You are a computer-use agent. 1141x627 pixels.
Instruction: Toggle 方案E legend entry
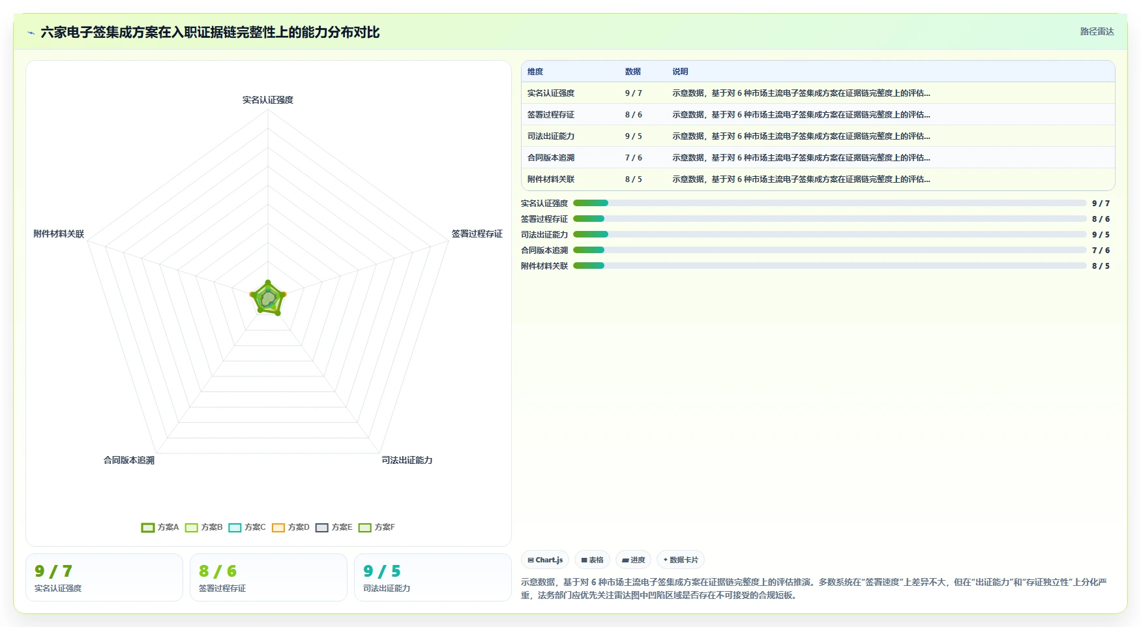click(x=334, y=527)
